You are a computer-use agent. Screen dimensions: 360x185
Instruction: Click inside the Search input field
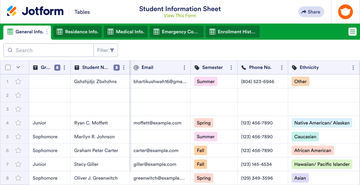(x=48, y=50)
